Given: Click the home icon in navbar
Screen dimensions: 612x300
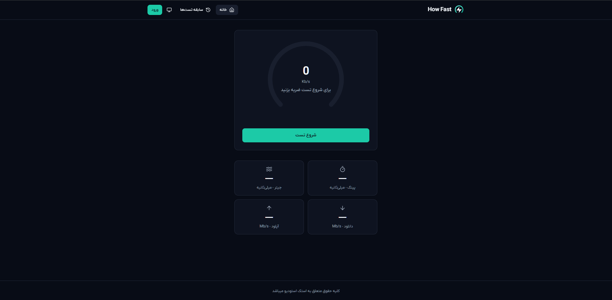Looking at the screenshot, I should coord(232,10).
